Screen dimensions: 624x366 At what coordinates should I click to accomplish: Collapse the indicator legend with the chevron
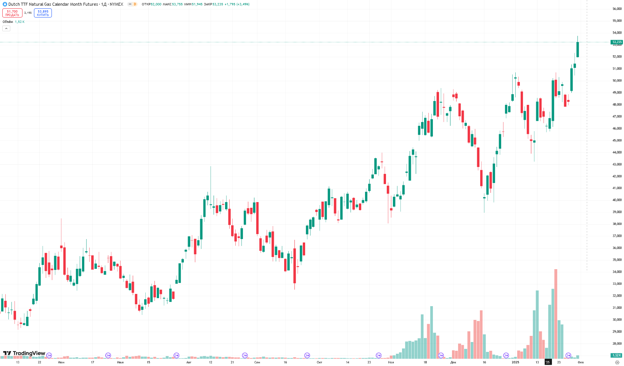pos(6,29)
